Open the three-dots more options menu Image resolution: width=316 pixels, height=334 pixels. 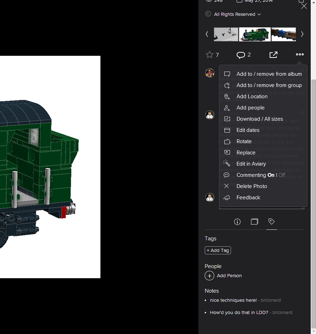click(x=300, y=54)
